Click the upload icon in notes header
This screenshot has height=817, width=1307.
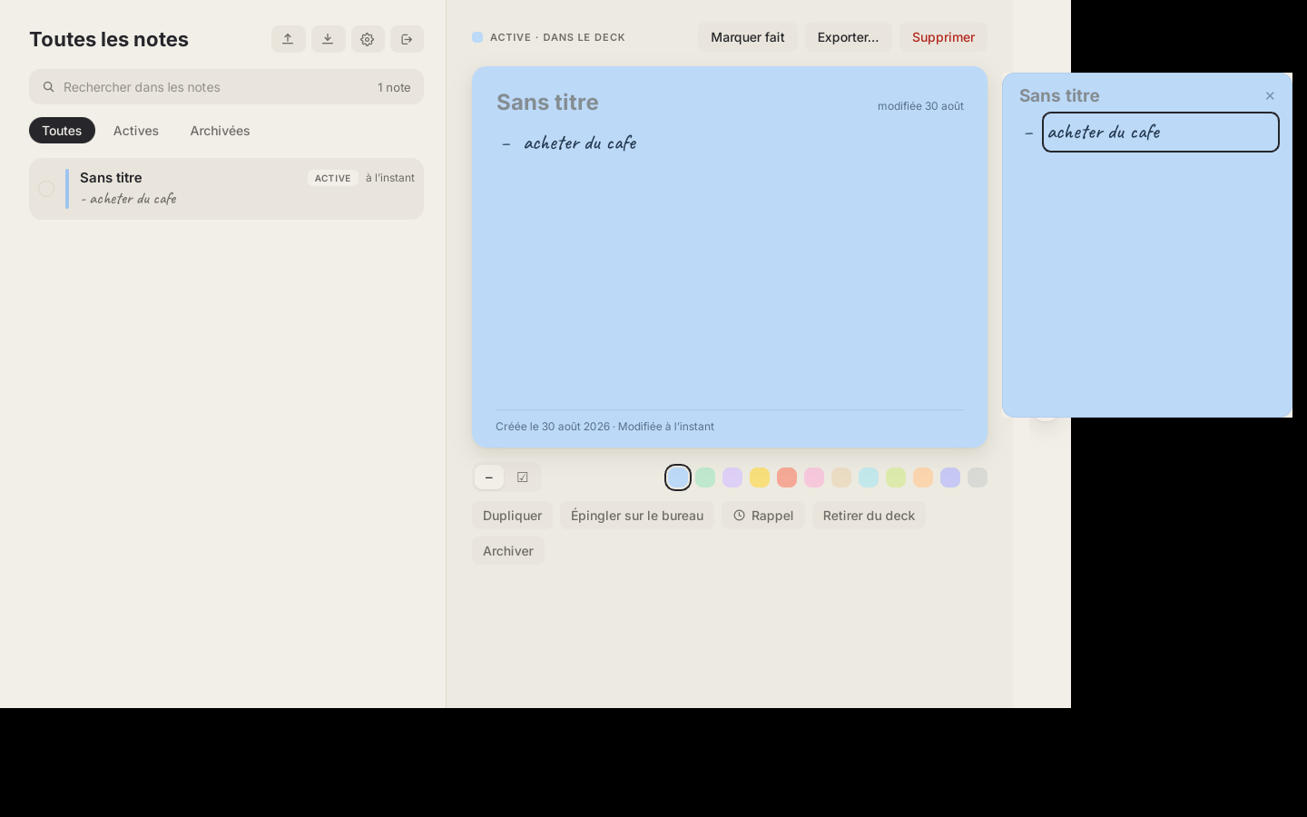pos(288,39)
